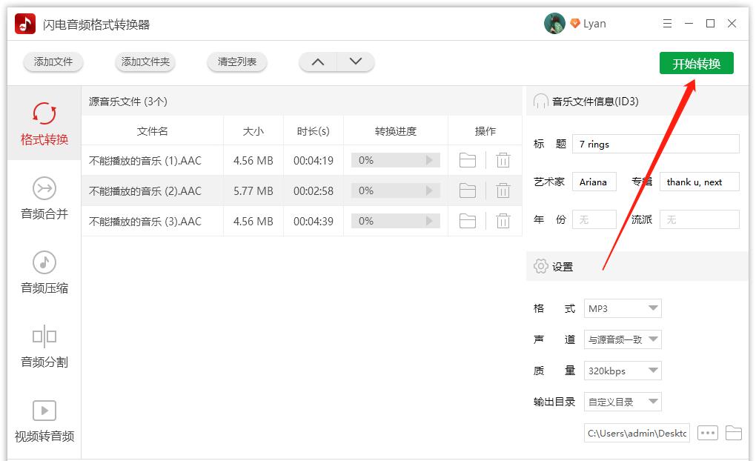This screenshot has height=461, width=756.
Task: Open the 音频分割 splitting tool
Action: pos(43,347)
